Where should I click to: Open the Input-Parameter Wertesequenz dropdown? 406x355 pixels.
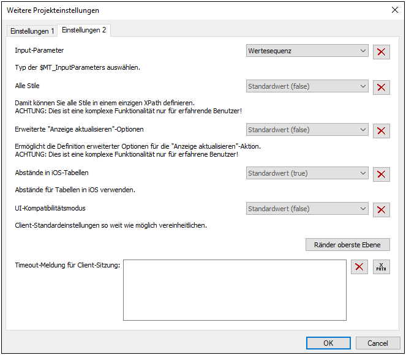(307, 51)
